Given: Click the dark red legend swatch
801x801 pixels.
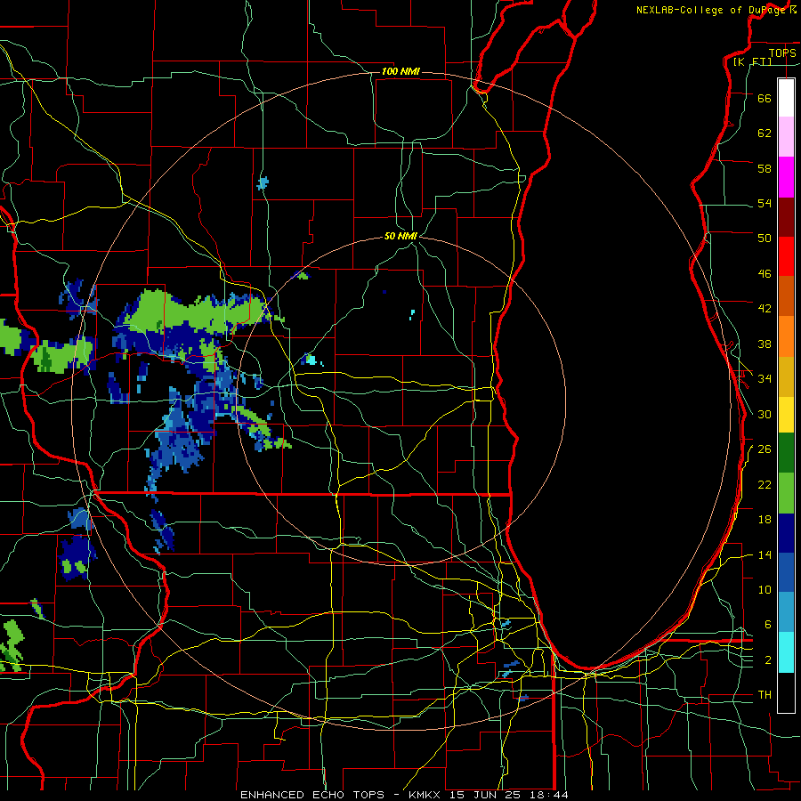Looking at the screenshot, I should tap(786, 217).
